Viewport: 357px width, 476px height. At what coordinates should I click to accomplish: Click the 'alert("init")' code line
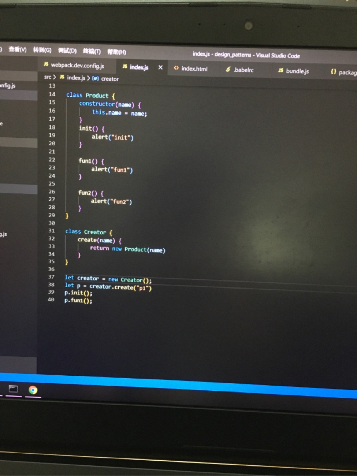112,137
